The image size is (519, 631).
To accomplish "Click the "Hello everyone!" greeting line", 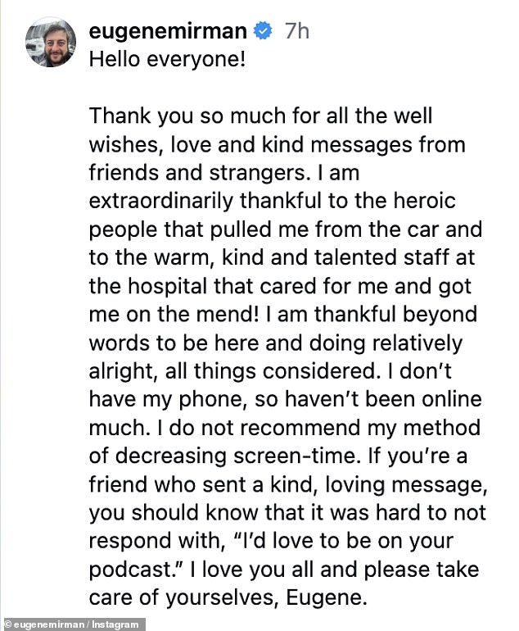I will point(166,60).
